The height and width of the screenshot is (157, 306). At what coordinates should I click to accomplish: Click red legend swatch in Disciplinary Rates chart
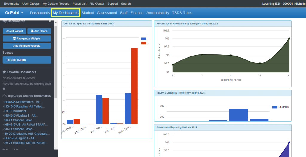tap(144, 43)
